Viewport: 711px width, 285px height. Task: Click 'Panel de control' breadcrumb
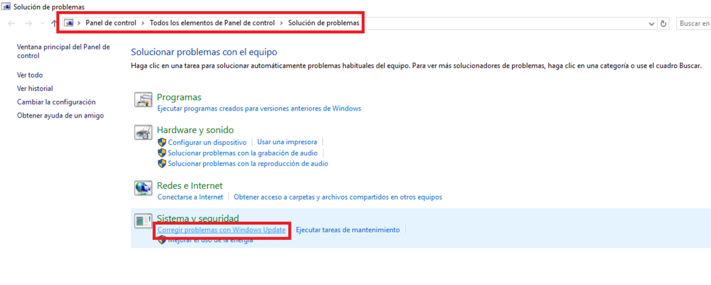pyautogui.click(x=111, y=23)
